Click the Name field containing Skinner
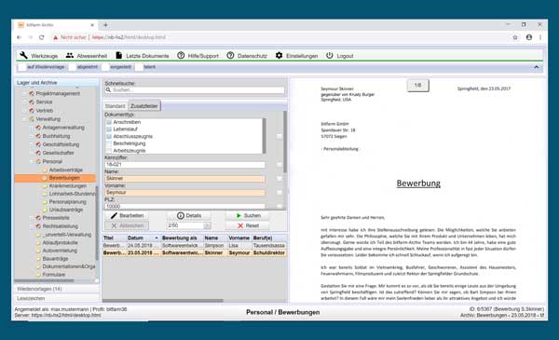The width and height of the screenshot is (559, 340). pos(184,179)
